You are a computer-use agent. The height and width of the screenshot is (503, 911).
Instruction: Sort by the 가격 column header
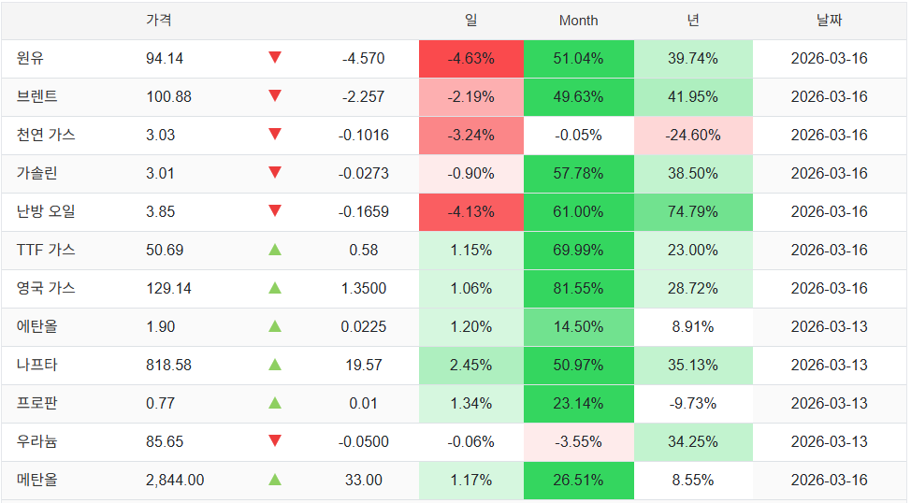pos(159,21)
